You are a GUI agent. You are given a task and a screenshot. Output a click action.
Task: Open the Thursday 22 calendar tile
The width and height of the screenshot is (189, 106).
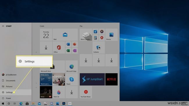pos(46,35)
